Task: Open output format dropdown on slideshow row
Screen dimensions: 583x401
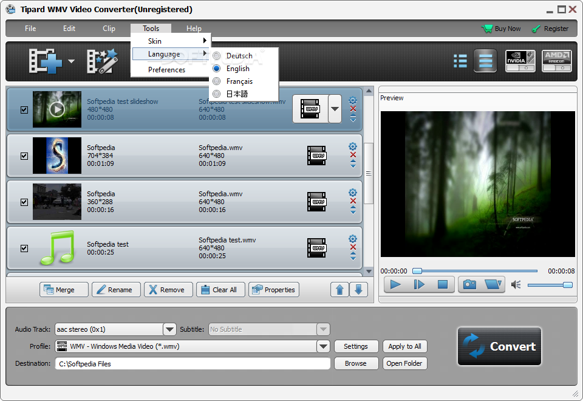Action: click(335, 109)
